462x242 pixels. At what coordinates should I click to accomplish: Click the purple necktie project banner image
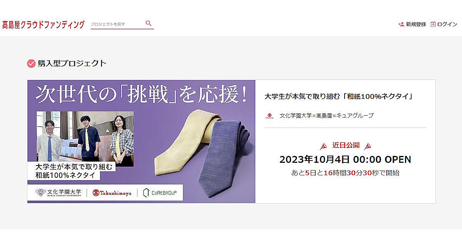[141, 141]
